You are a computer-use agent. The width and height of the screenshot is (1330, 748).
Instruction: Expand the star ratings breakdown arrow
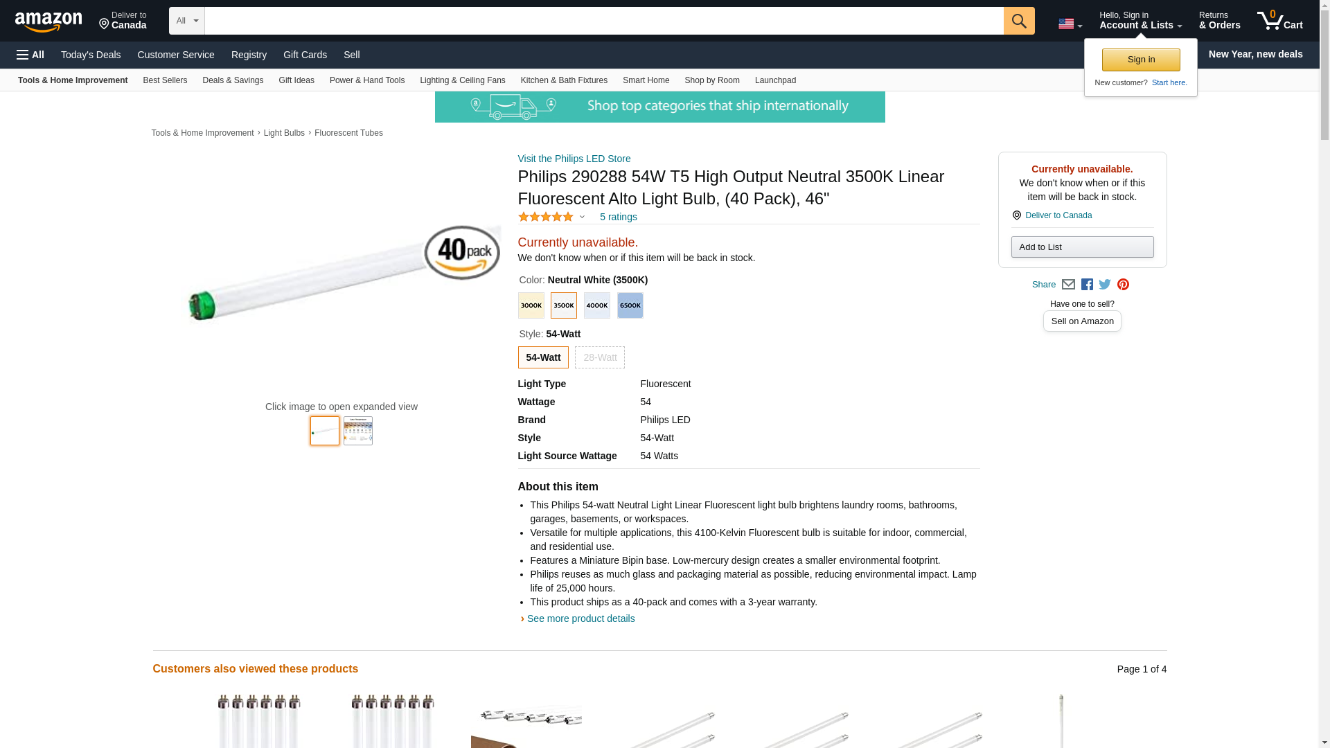[x=582, y=217]
